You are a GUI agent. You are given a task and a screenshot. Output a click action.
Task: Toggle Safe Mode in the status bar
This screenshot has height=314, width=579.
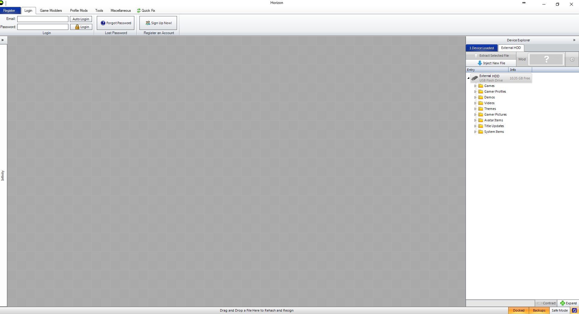560,310
